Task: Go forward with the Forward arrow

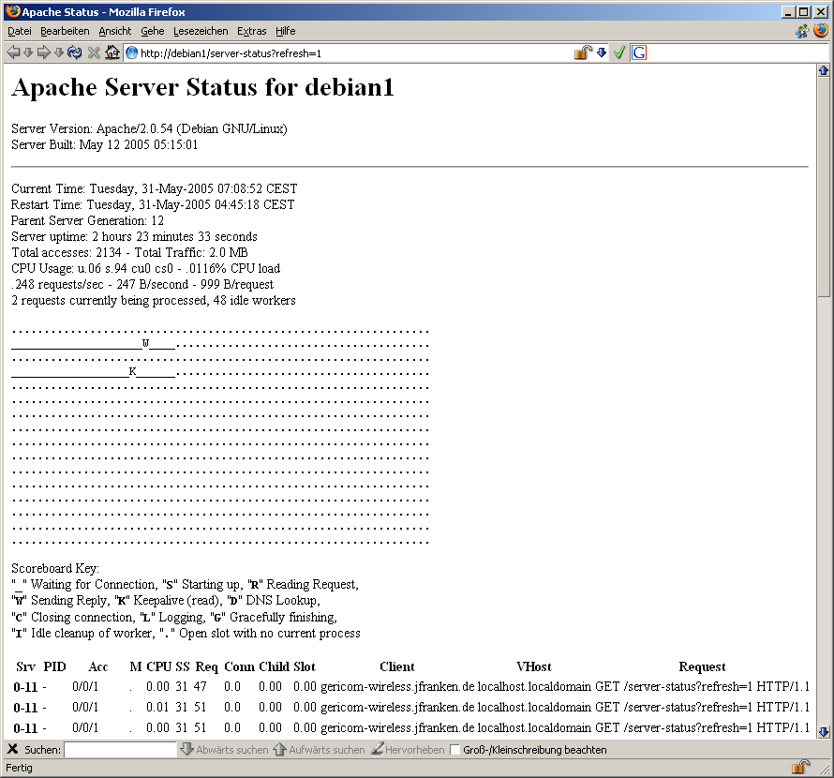Action: [44, 52]
